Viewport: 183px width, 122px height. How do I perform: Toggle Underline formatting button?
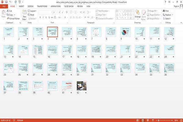click(46, 17)
